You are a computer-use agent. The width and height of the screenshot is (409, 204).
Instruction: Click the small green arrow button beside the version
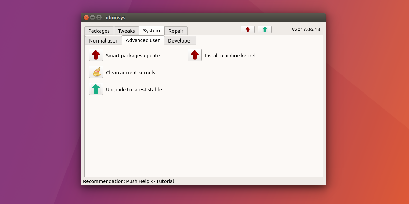(x=265, y=30)
